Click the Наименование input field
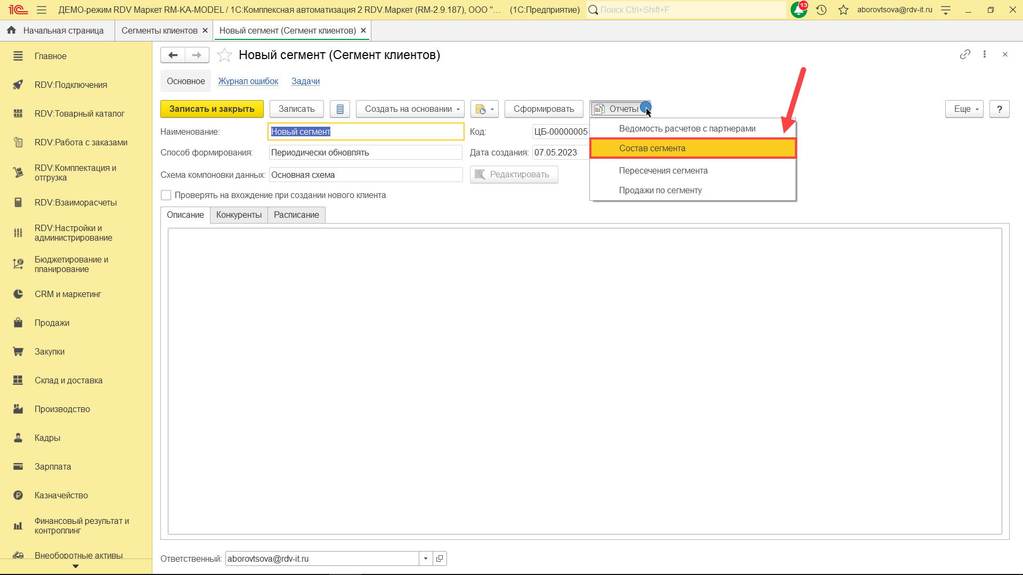Image resolution: width=1023 pixels, height=575 pixels. 366,132
